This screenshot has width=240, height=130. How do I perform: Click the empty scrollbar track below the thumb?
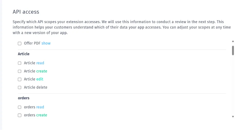click(x=233, y=85)
